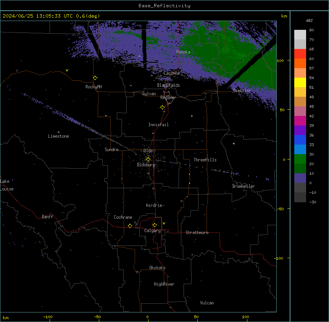Click the Vulcan city label
Viewport: 329px width, 322px height.
207,303
